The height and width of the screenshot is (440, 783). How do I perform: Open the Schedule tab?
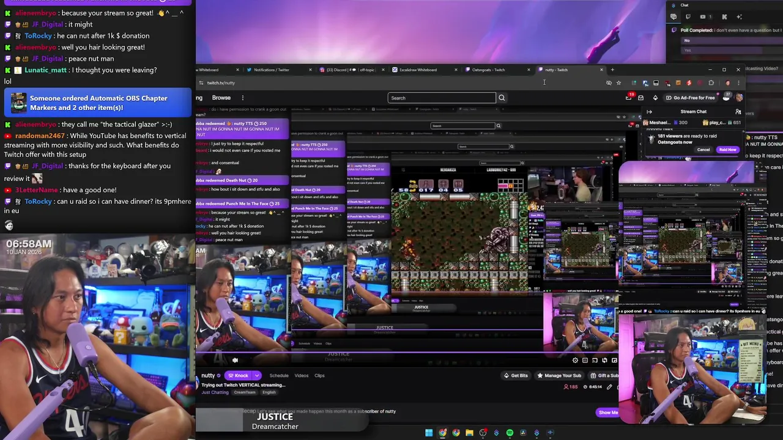click(x=279, y=375)
